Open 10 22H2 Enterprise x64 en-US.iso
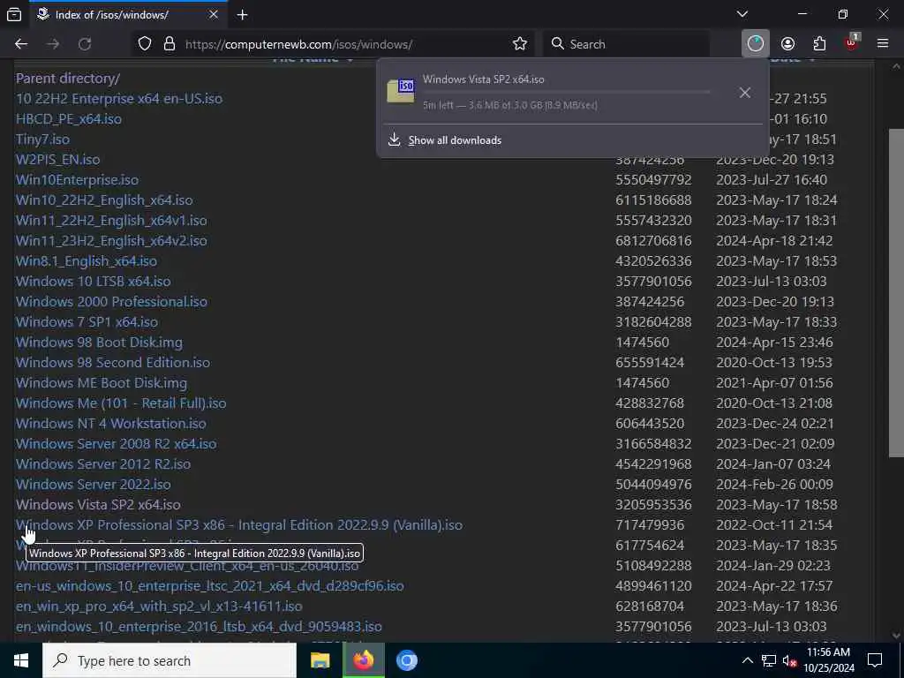The height and width of the screenshot is (678, 904). pyautogui.click(x=119, y=99)
